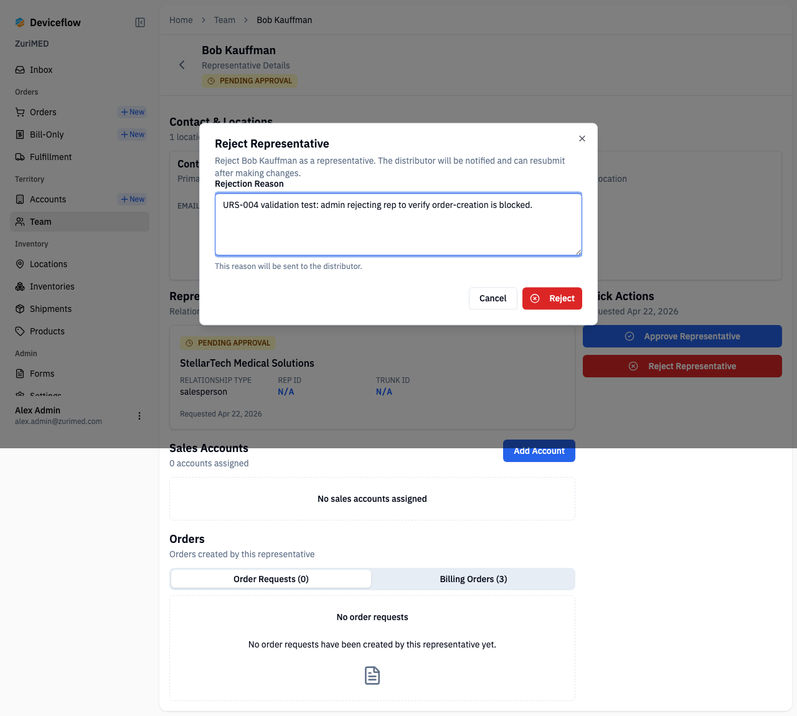The height and width of the screenshot is (716, 797).
Task: Click alex.admin@zurimed.com email text
Action: coord(59,422)
